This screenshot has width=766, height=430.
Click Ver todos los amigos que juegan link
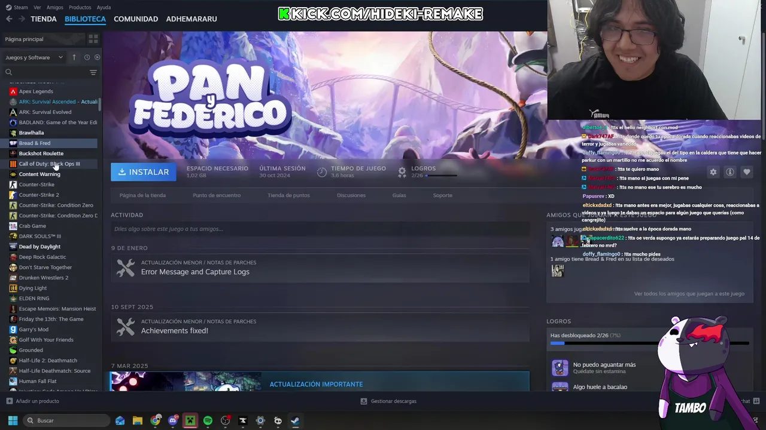pos(689,294)
